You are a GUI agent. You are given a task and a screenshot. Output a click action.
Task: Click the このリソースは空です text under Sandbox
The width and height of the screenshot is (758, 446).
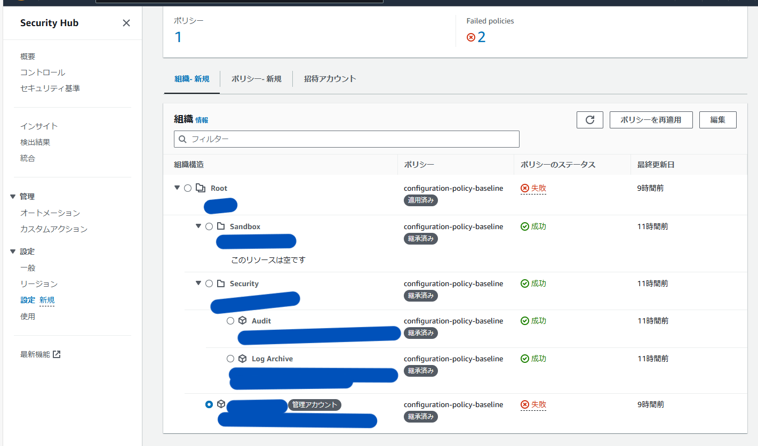(268, 260)
